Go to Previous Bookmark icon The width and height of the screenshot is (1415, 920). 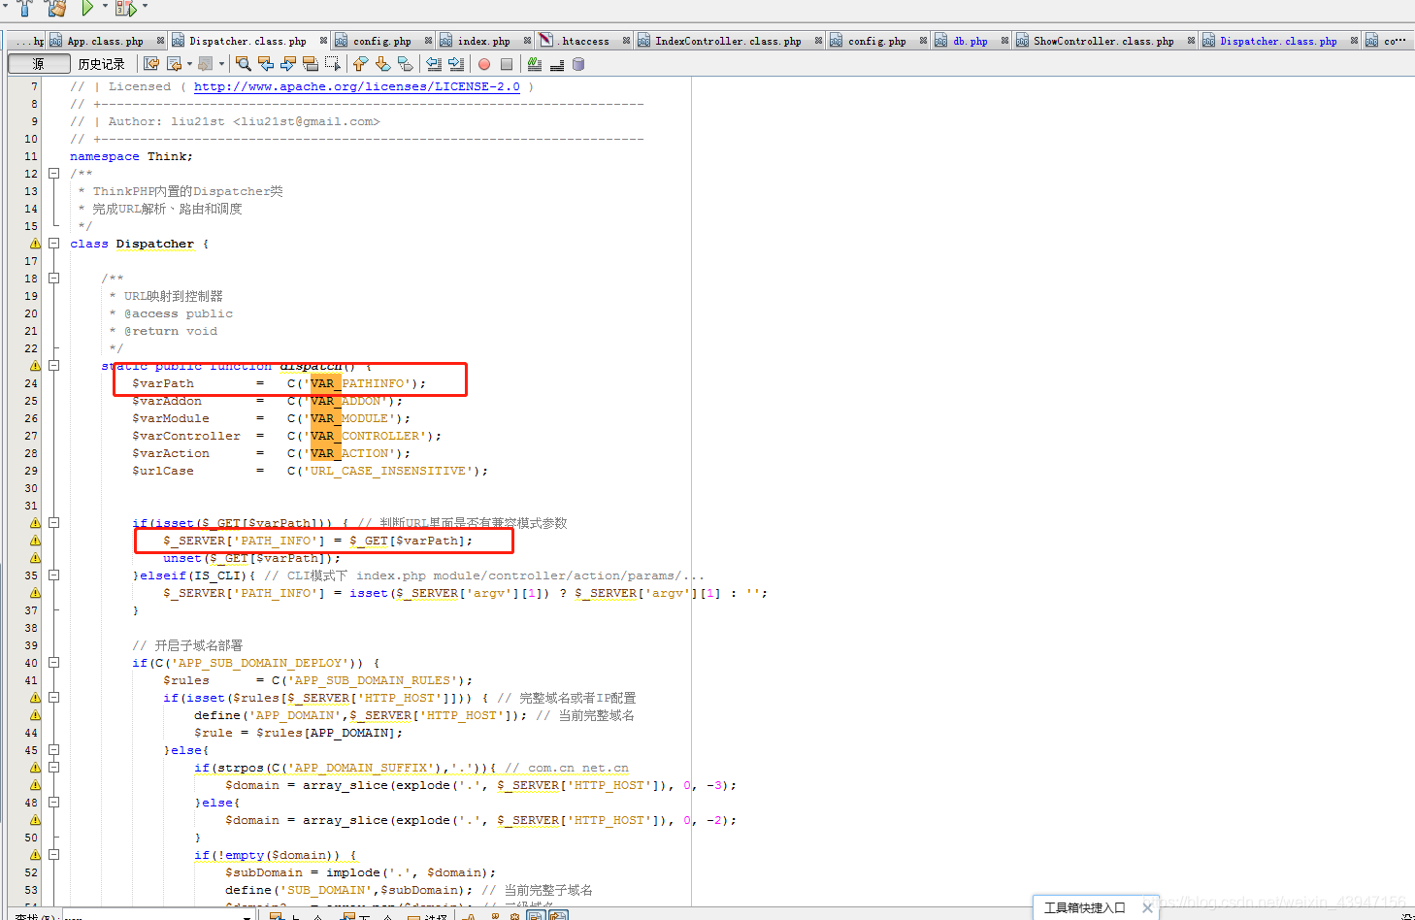point(360,64)
